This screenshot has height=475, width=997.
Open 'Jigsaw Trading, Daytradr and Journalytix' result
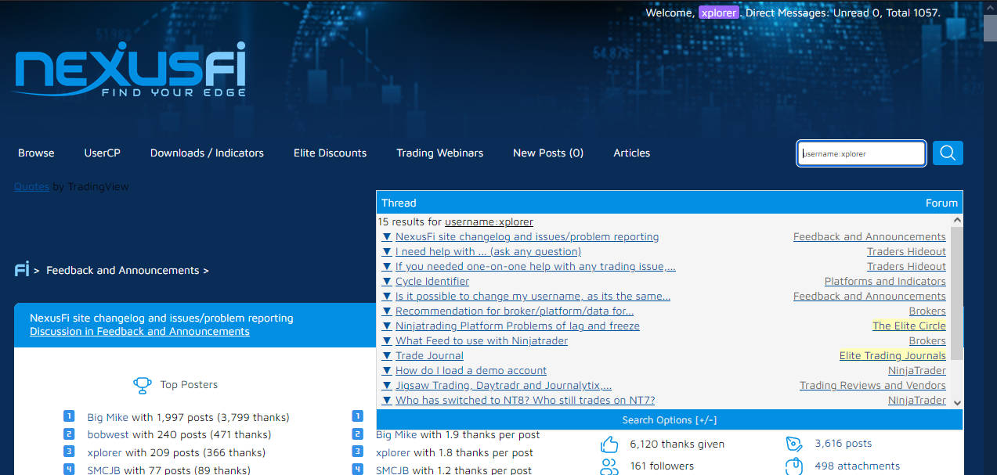(504, 386)
